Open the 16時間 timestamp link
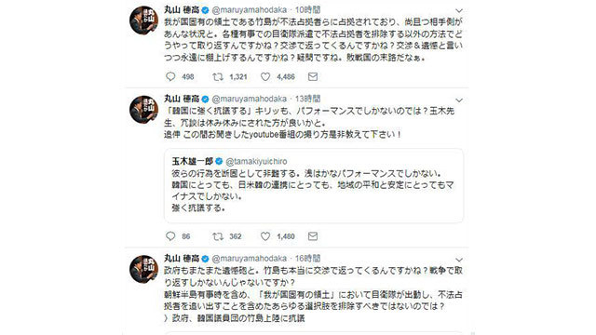 (x=307, y=259)
